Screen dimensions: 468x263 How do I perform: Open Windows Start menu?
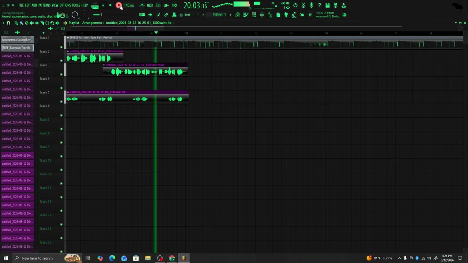(x=5, y=258)
